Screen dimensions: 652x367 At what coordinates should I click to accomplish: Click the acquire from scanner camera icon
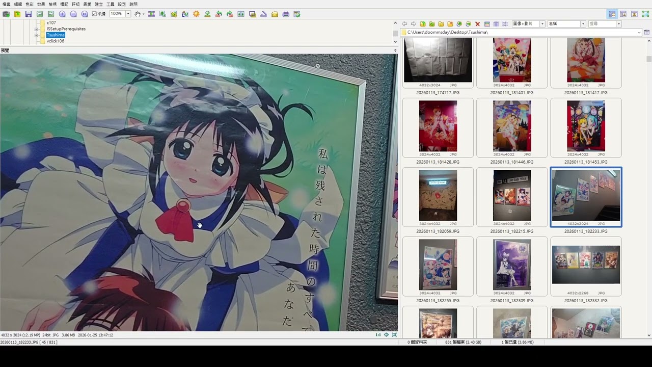tap(6, 14)
